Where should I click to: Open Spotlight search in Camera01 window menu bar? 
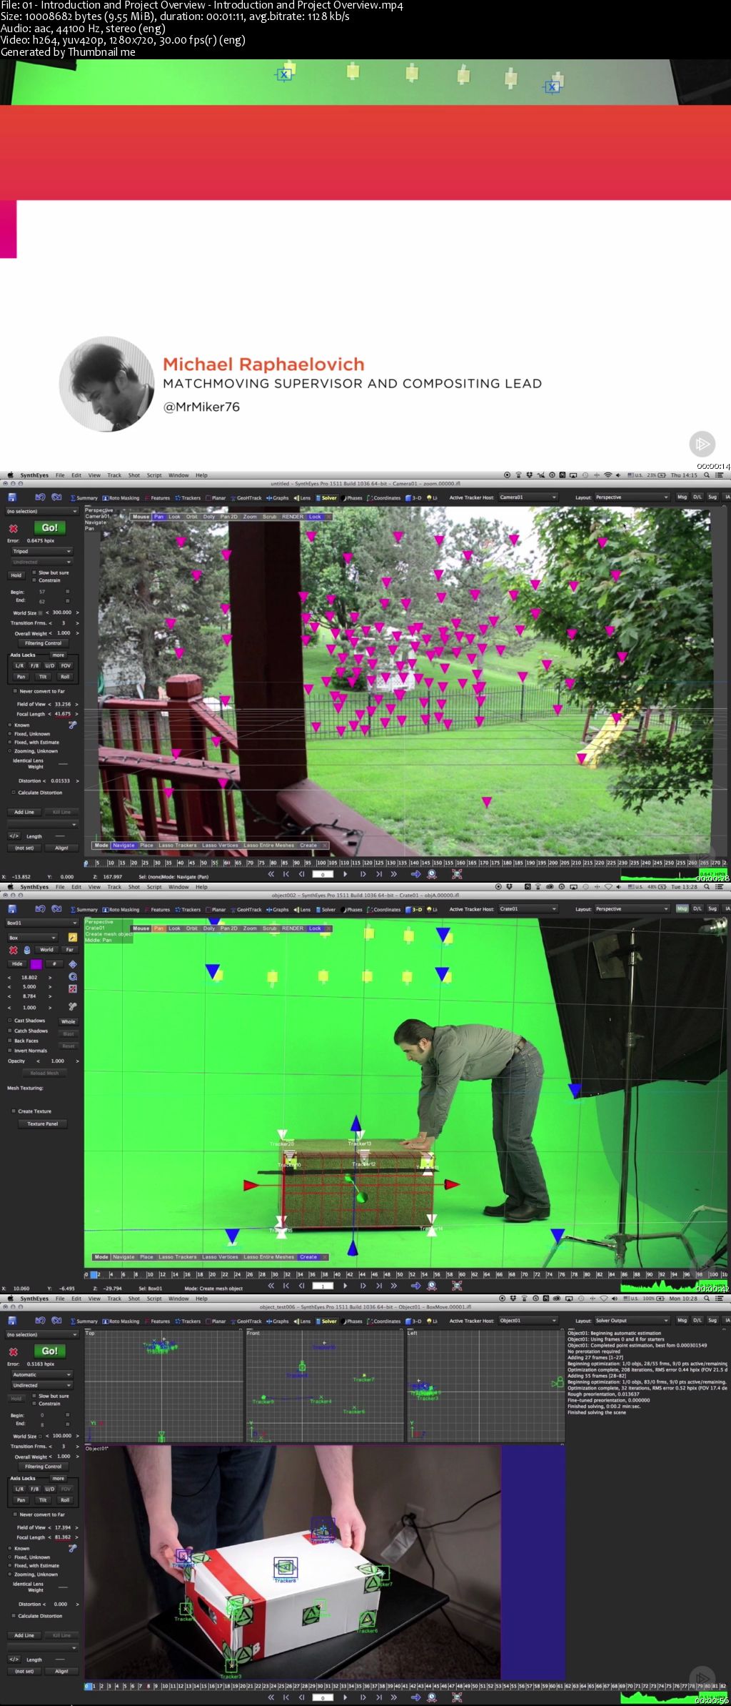click(707, 475)
